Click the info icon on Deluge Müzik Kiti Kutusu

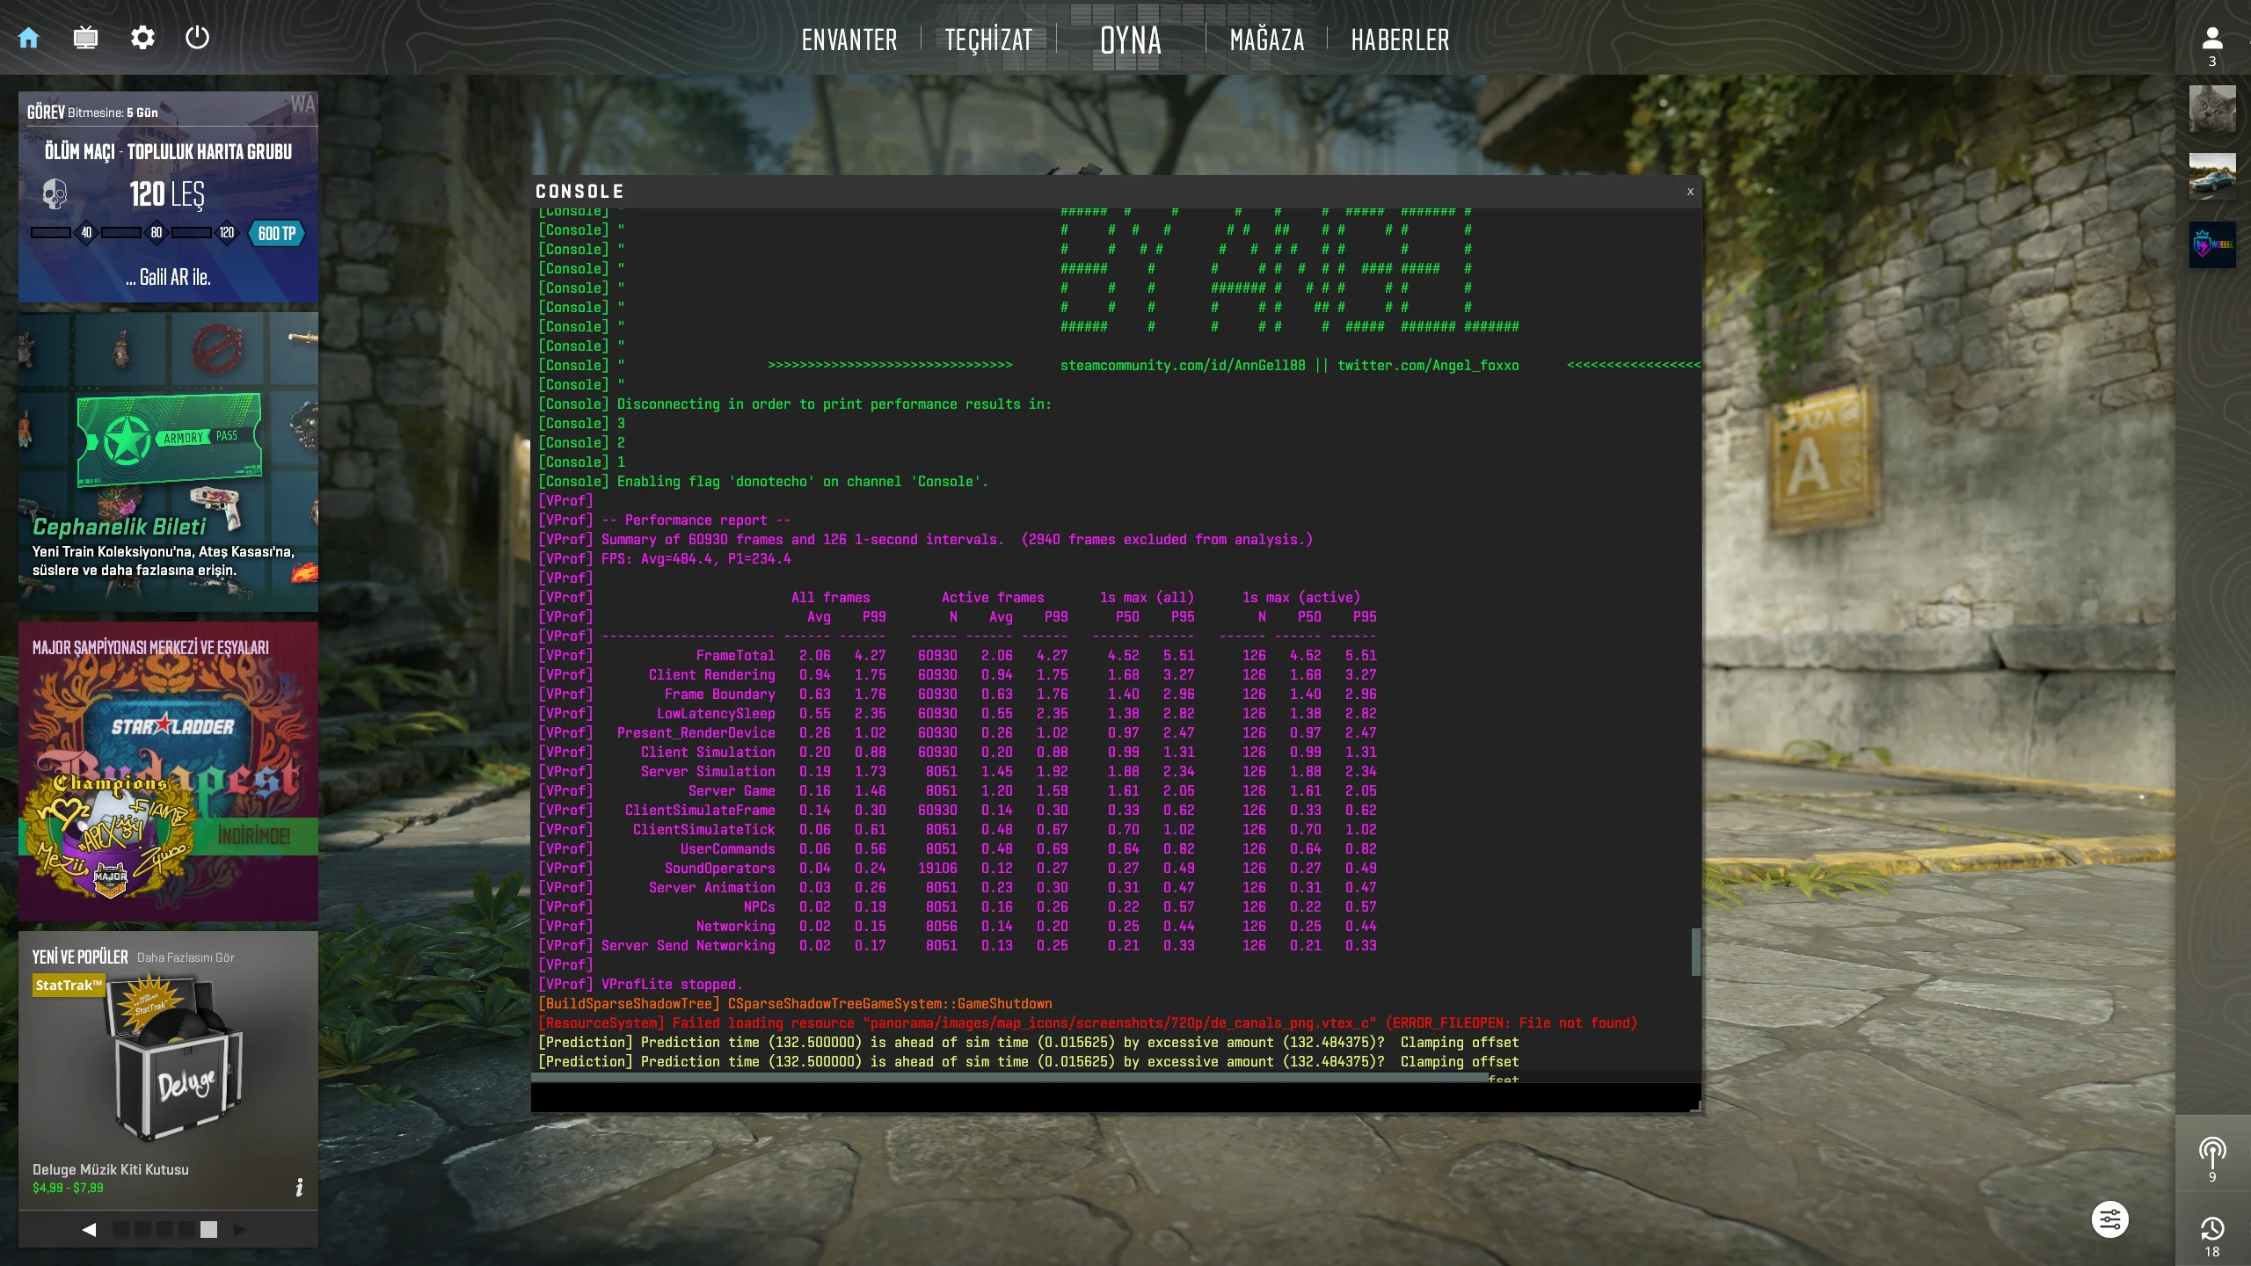(300, 1187)
